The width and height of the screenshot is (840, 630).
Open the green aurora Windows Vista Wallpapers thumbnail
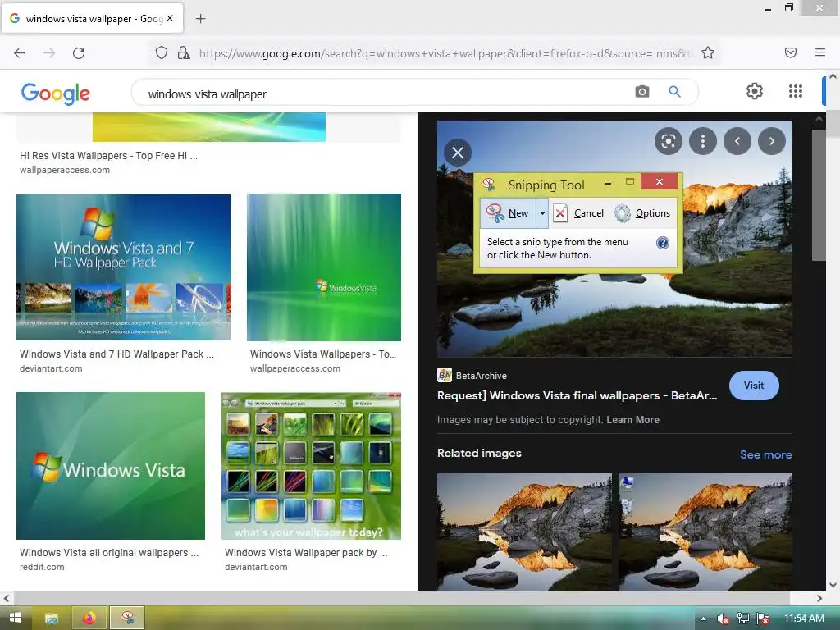[x=323, y=267]
